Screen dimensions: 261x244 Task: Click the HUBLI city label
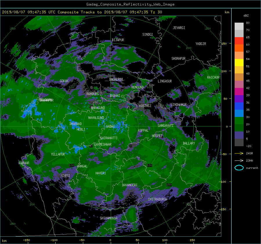81,129
